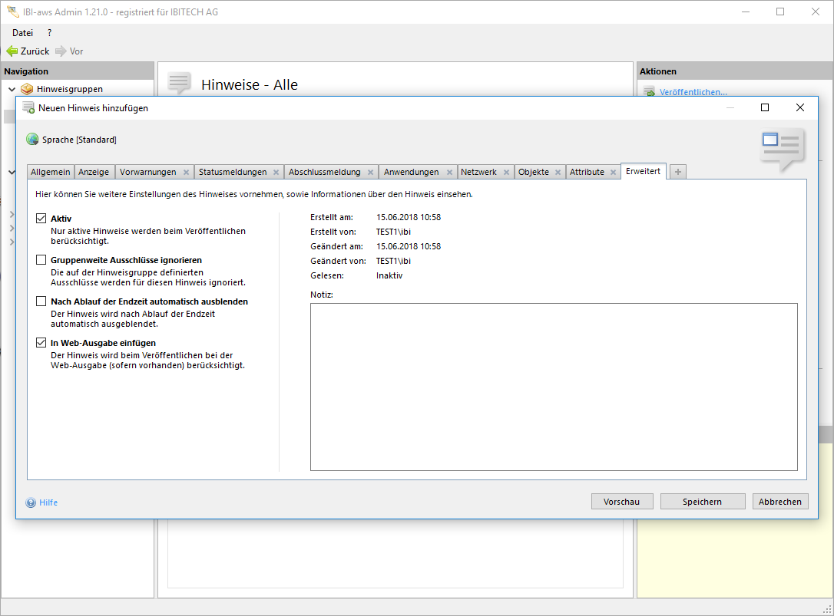Click the plus icon to add tab
Image resolution: width=834 pixels, height=616 pixels.
(x=677, y=172)
